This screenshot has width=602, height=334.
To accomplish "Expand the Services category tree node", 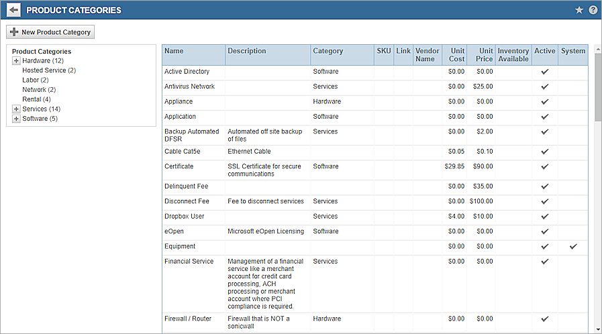I will [16, 109].
